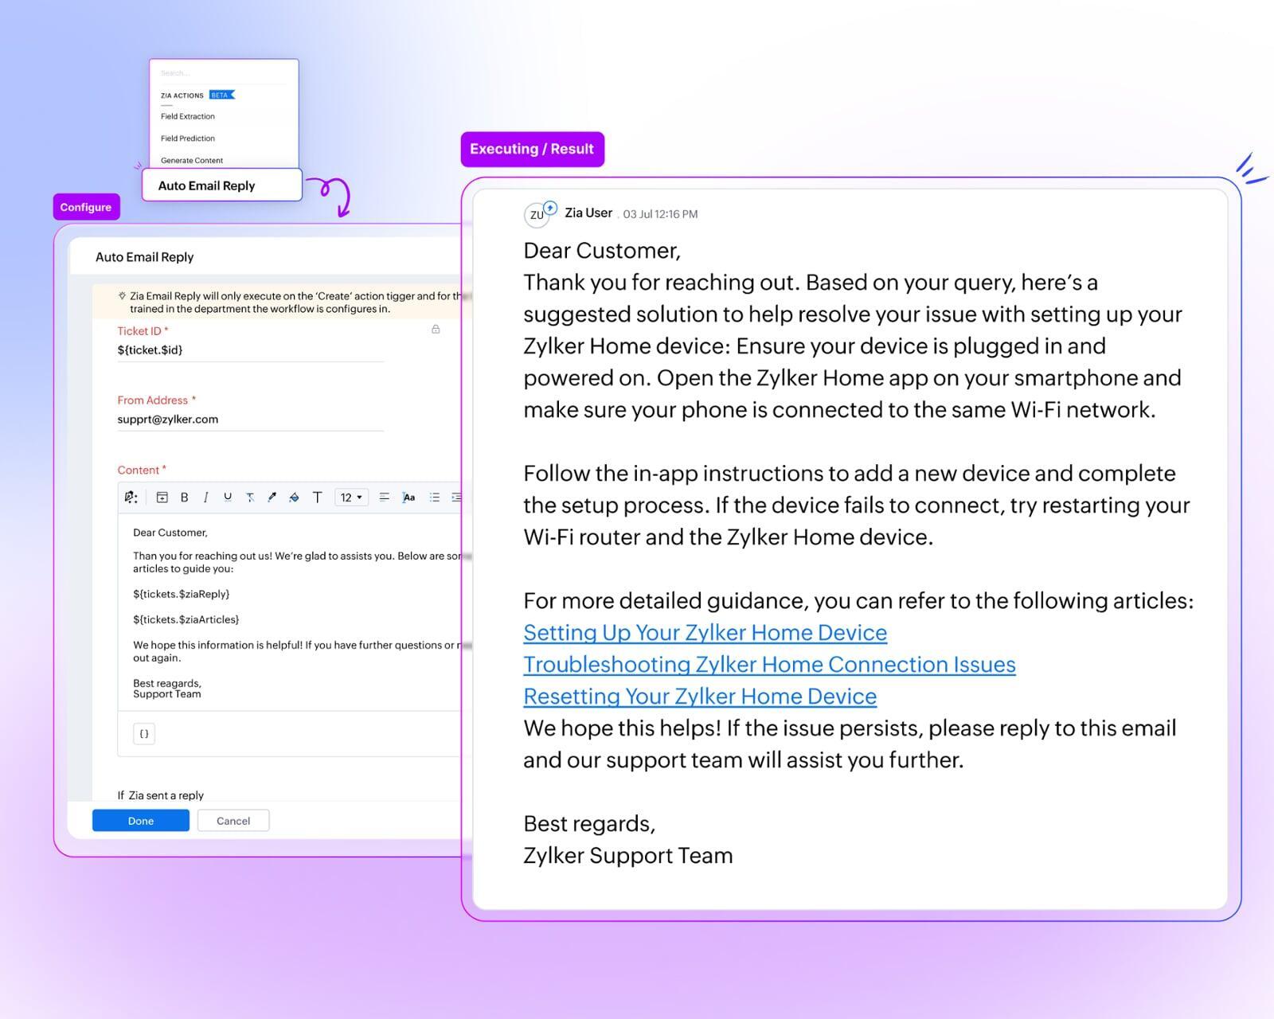Toggle bold formatting in the Content editor
This screenshot has height=1019, width=1274.
[184, 498]
